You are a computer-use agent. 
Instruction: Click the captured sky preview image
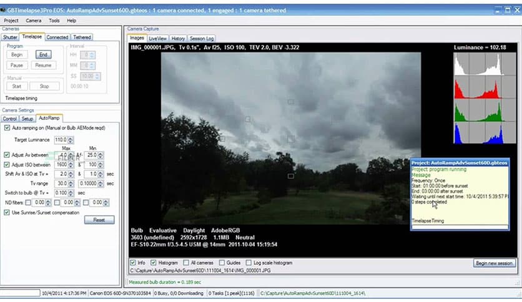(290, 138)
